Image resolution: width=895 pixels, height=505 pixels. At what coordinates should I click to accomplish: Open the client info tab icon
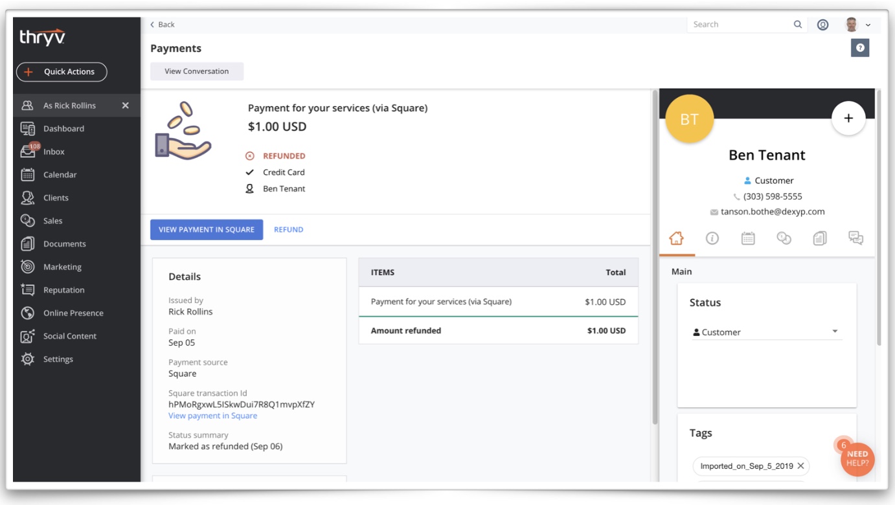click(712, 238)
